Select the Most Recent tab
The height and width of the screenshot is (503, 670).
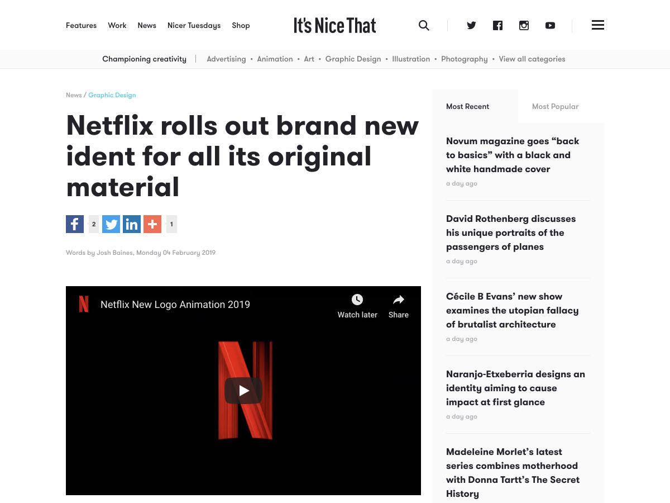click(x=467, y=106)
